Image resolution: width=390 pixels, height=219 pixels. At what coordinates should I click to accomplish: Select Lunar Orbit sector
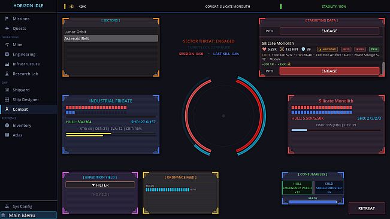click(x=111, y=32)
